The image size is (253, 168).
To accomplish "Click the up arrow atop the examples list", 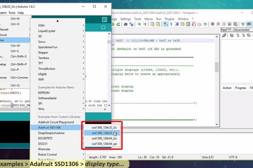I will pos(57,21).
